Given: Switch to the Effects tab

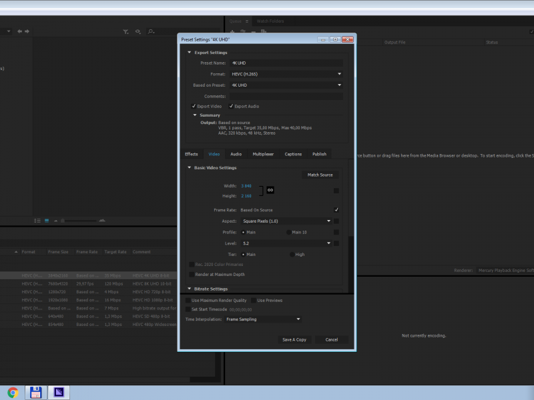Looking at the screenshot, I should (x=192, y=154).
